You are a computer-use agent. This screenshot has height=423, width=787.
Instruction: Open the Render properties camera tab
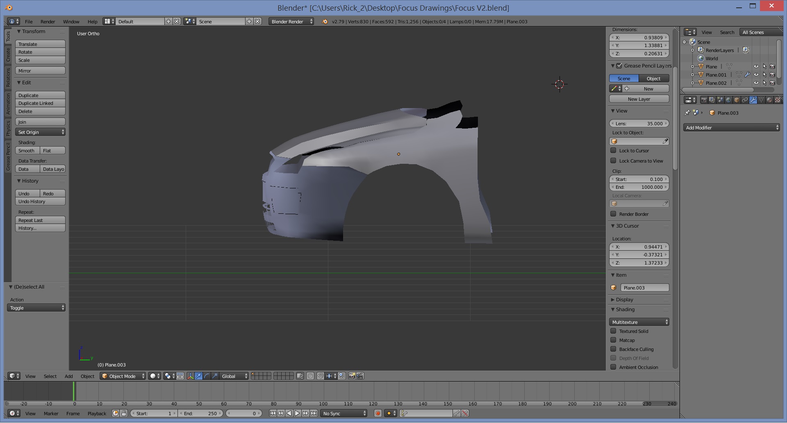(704, 100)
